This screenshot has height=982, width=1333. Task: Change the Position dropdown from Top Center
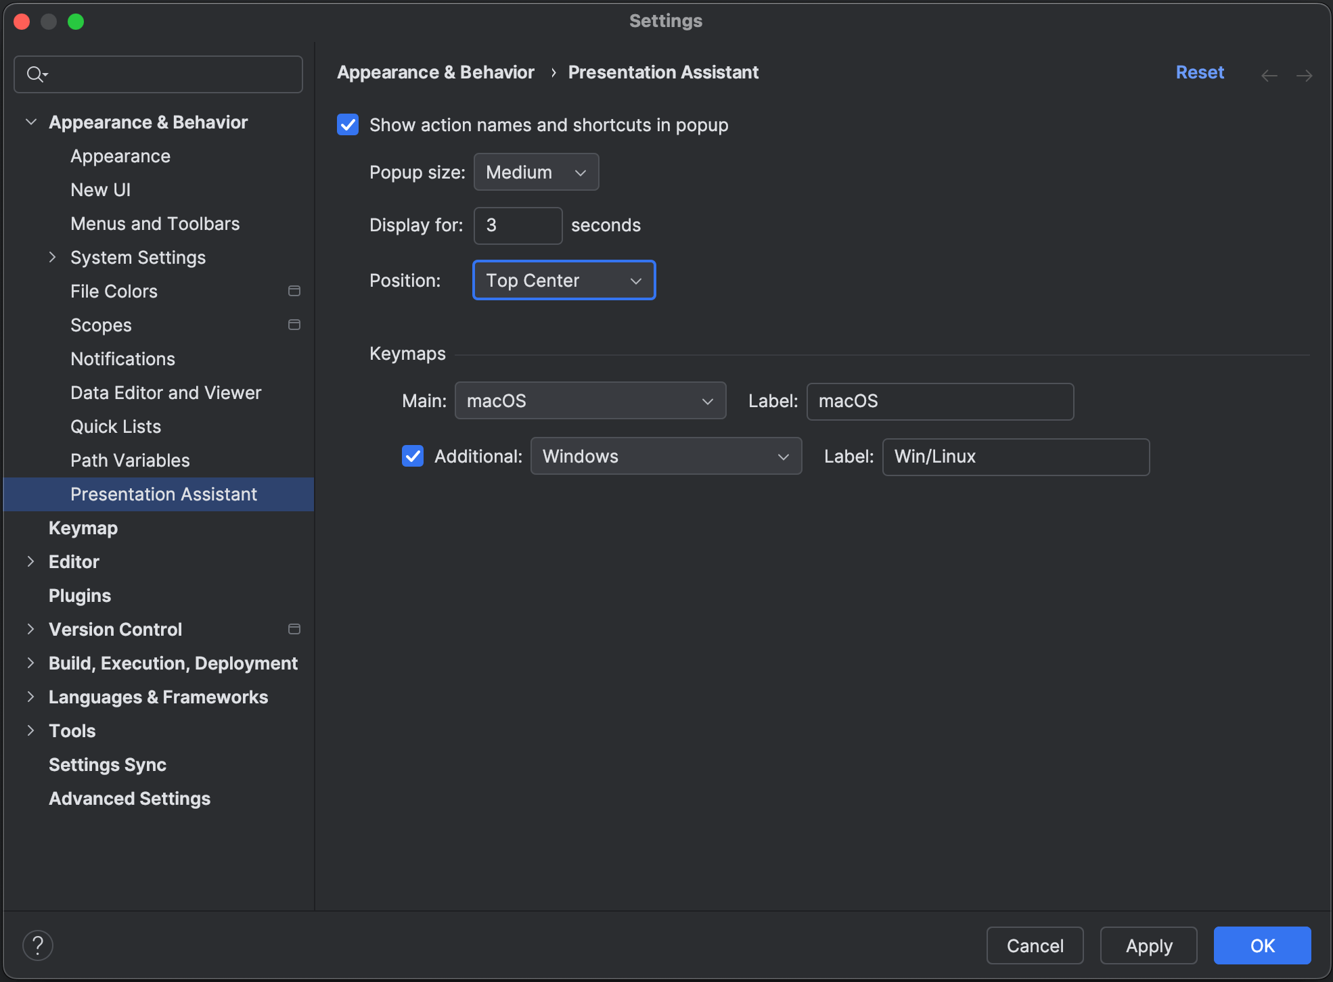click(x=564, y=280)
